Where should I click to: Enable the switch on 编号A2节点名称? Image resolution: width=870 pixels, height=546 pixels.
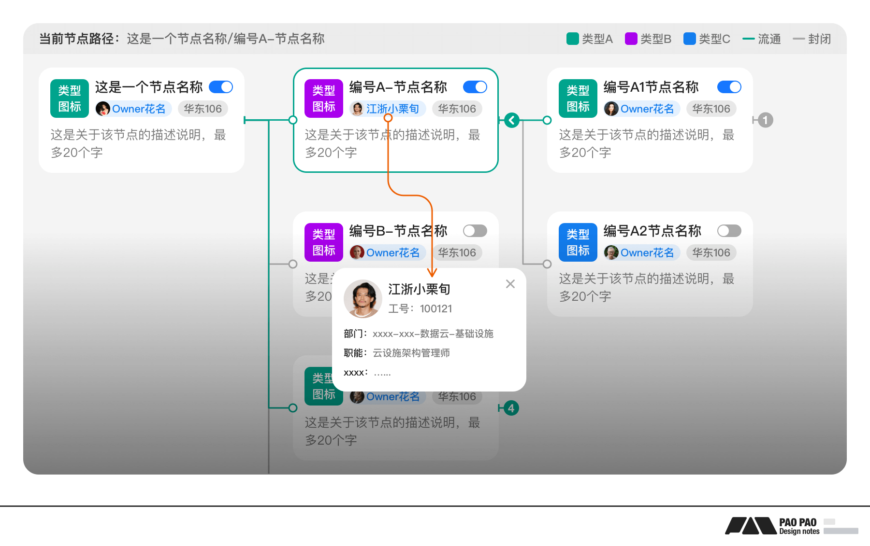[729, 231]
